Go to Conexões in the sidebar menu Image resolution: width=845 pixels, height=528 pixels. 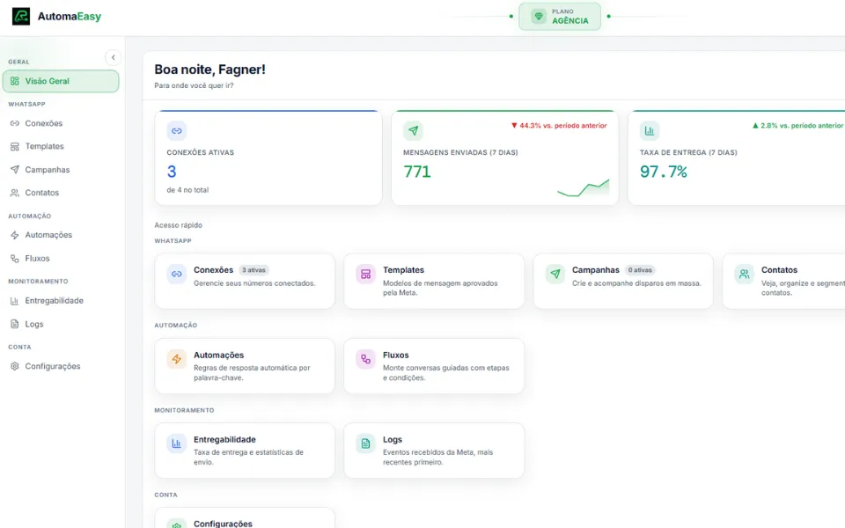click(x=61, y=123)
